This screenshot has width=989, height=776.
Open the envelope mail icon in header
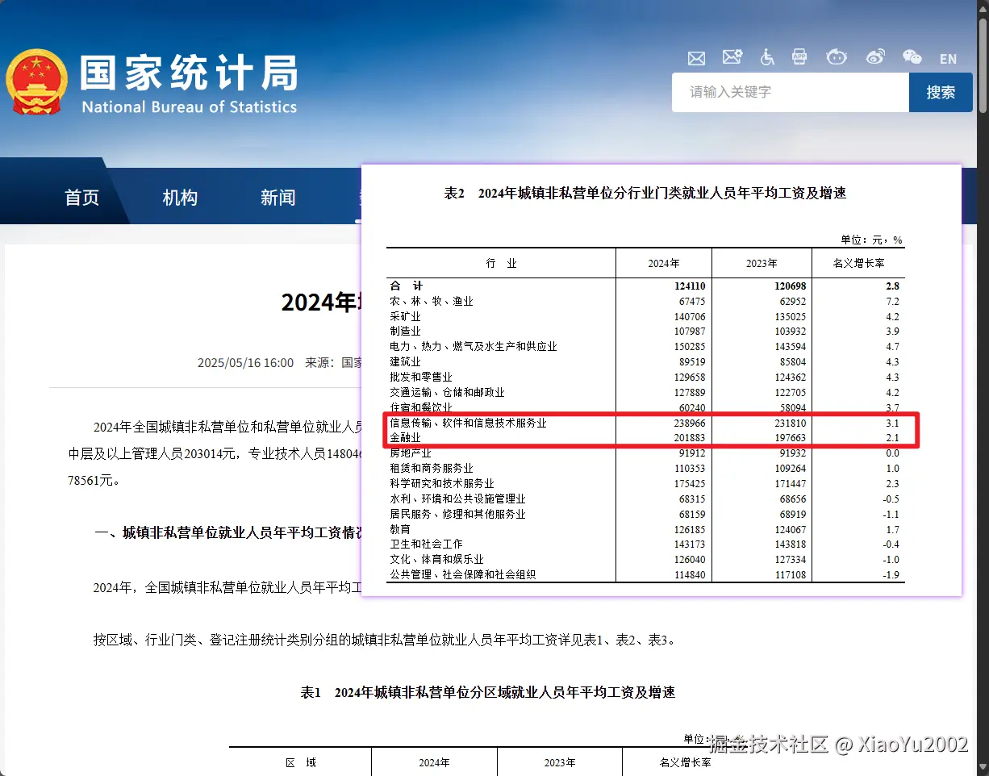[x=696, y=58]
